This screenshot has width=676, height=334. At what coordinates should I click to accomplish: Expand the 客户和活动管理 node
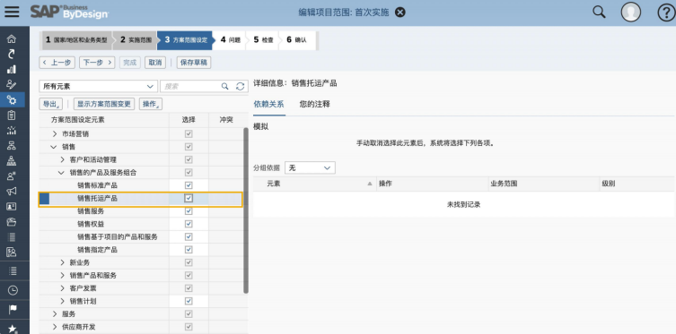coord(62,160)
